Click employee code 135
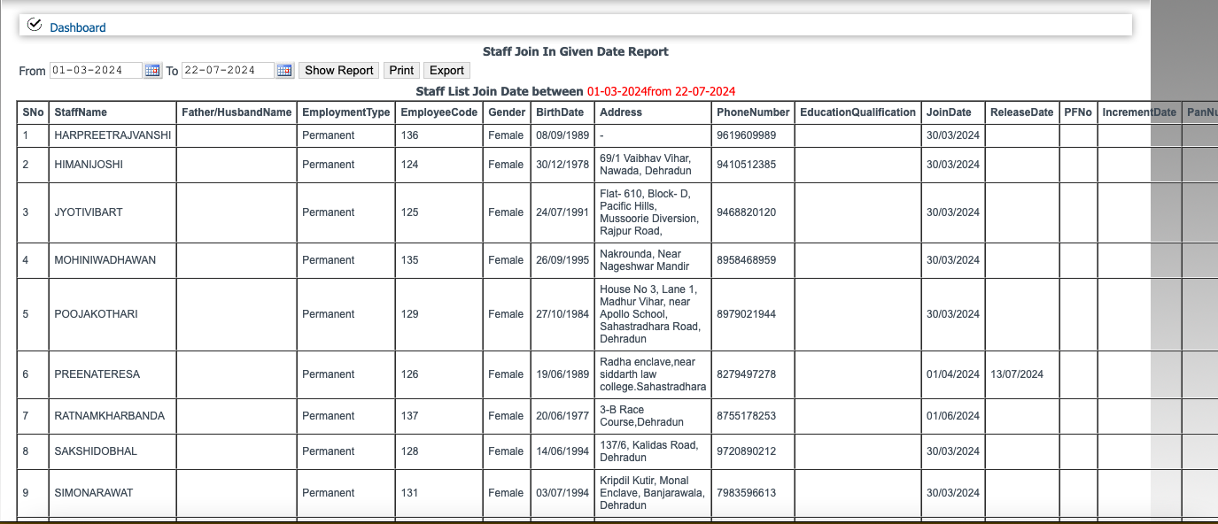This screenshot has width=1218, height=524. click(409, 260)
